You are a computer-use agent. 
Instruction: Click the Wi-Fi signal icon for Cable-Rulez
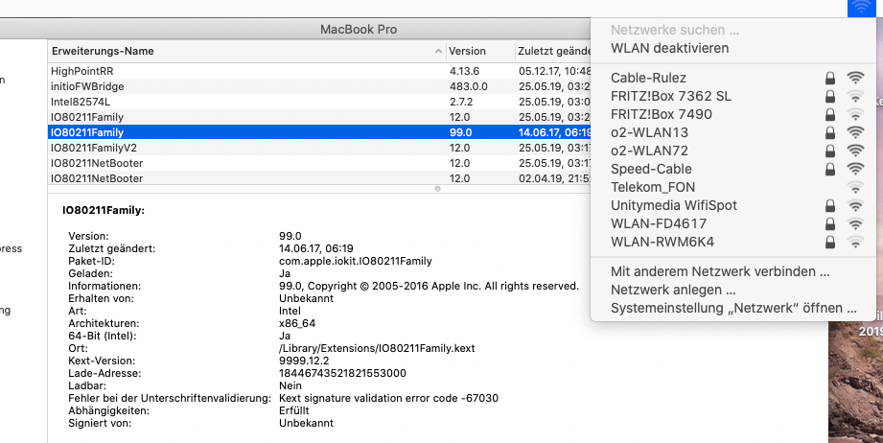click(856, 78)
